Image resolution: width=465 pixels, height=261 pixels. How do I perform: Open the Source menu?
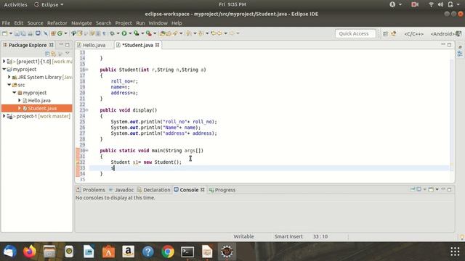point(36,22)
